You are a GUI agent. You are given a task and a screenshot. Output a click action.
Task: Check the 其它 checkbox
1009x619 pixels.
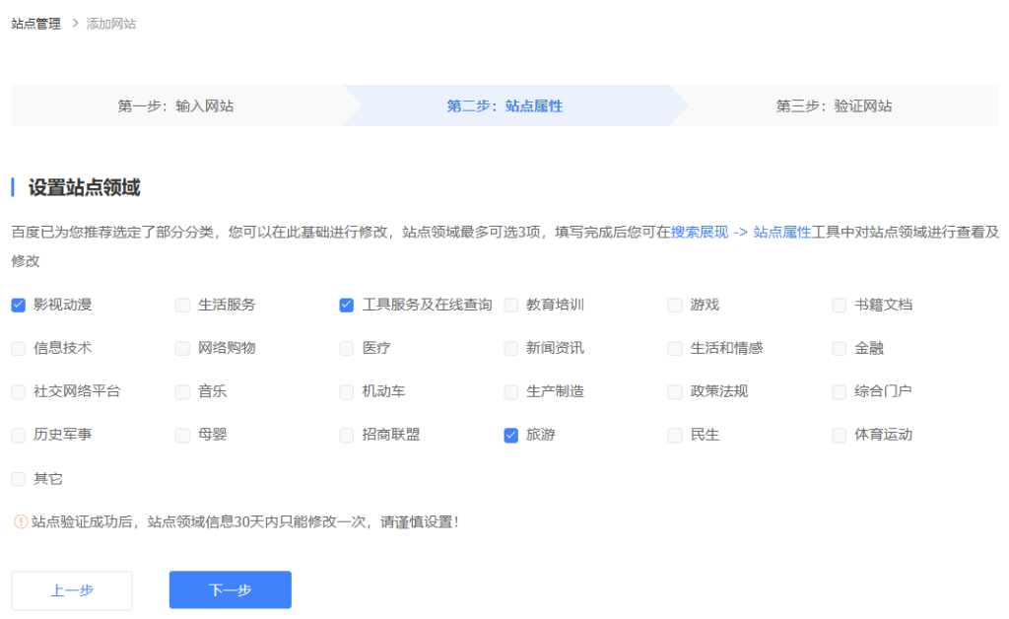coord(19,479)
